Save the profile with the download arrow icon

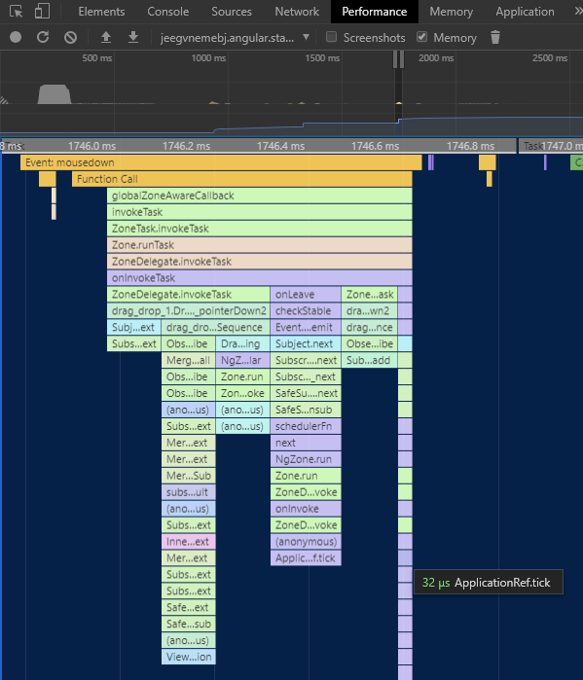tap(133, 37)
